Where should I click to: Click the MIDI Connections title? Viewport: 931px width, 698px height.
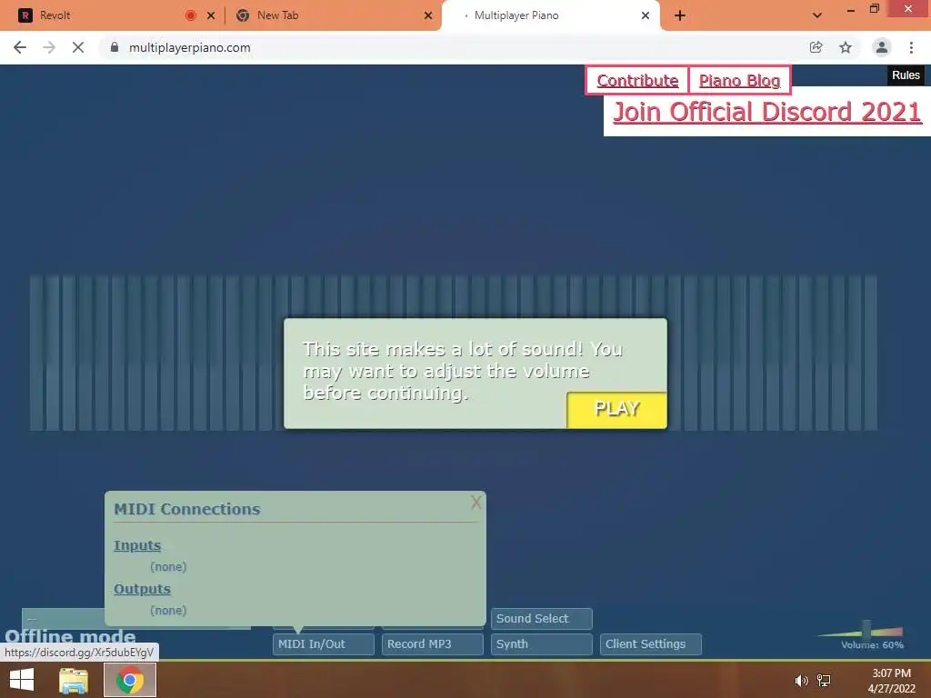187,509
